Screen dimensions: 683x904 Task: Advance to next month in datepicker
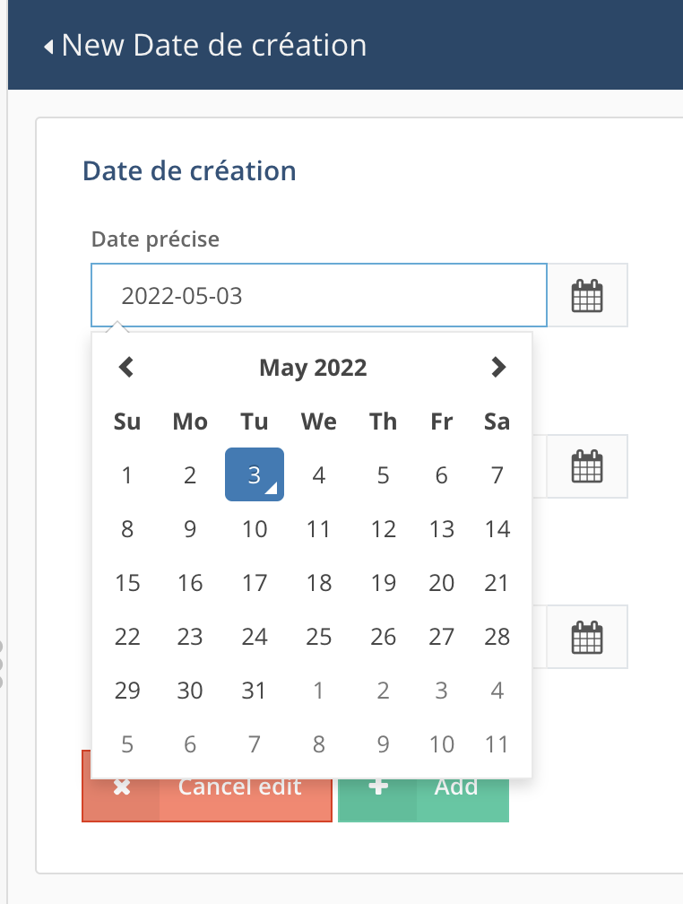click(x=498, y=367)
